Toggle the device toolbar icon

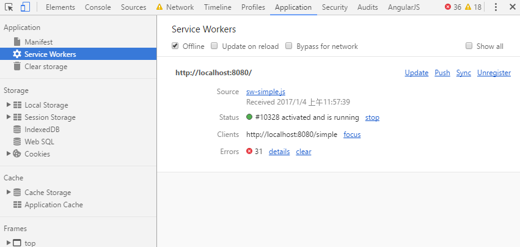click(x=25, y=7)
